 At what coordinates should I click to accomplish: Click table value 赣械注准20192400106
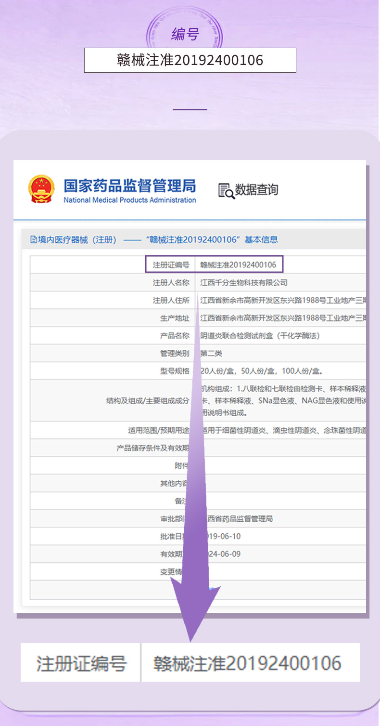tap(238, 264)
